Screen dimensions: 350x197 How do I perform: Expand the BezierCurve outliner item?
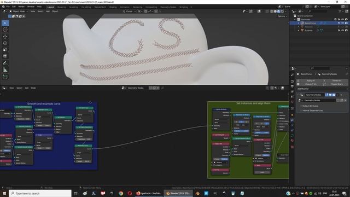[299, 23]
